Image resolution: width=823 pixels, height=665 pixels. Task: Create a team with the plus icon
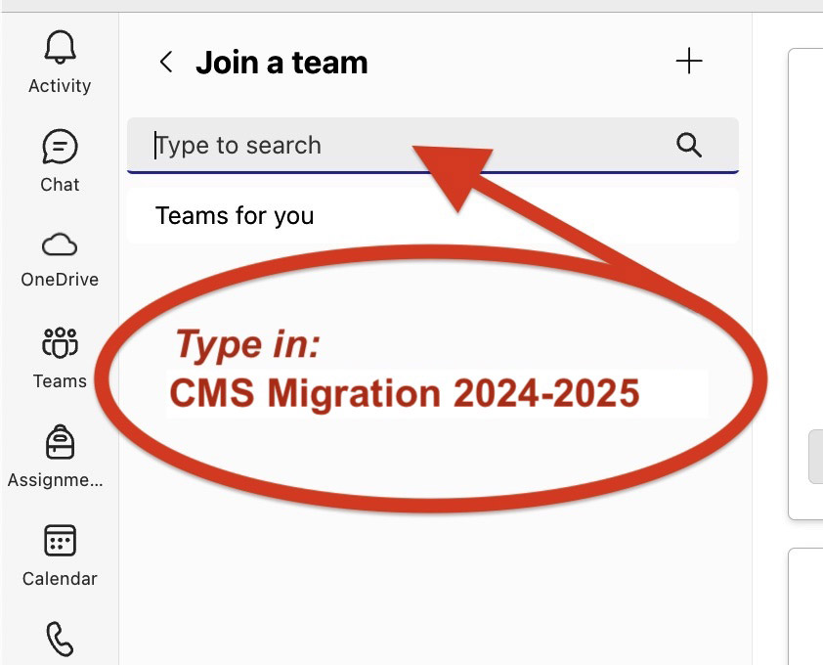[x=690, y=61]
